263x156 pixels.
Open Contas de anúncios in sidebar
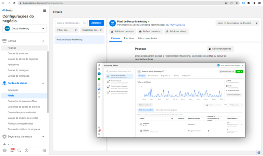pyautogui.click(x=18, y=53)
